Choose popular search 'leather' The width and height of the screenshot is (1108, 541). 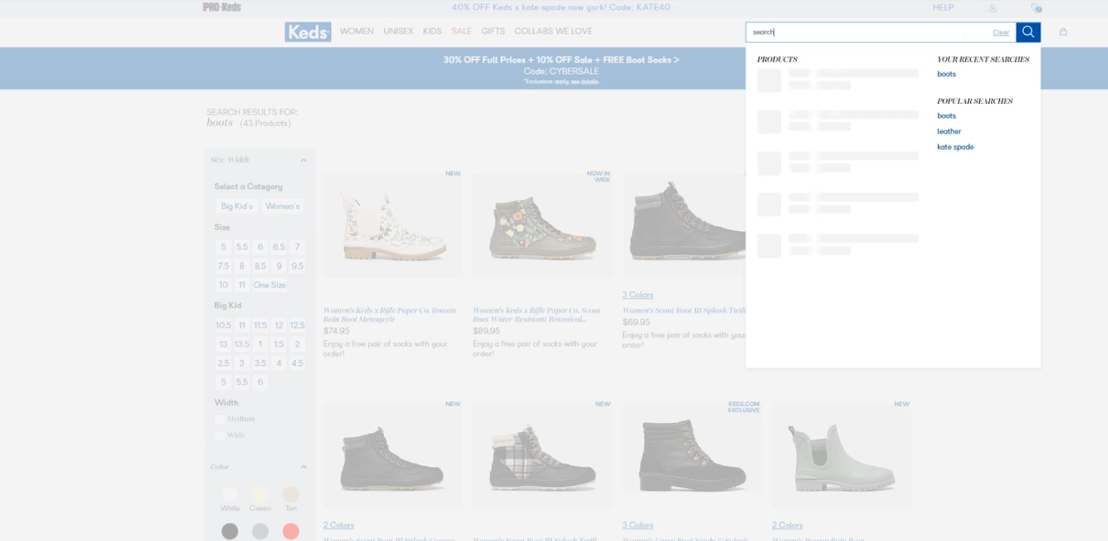click(949, 131)
